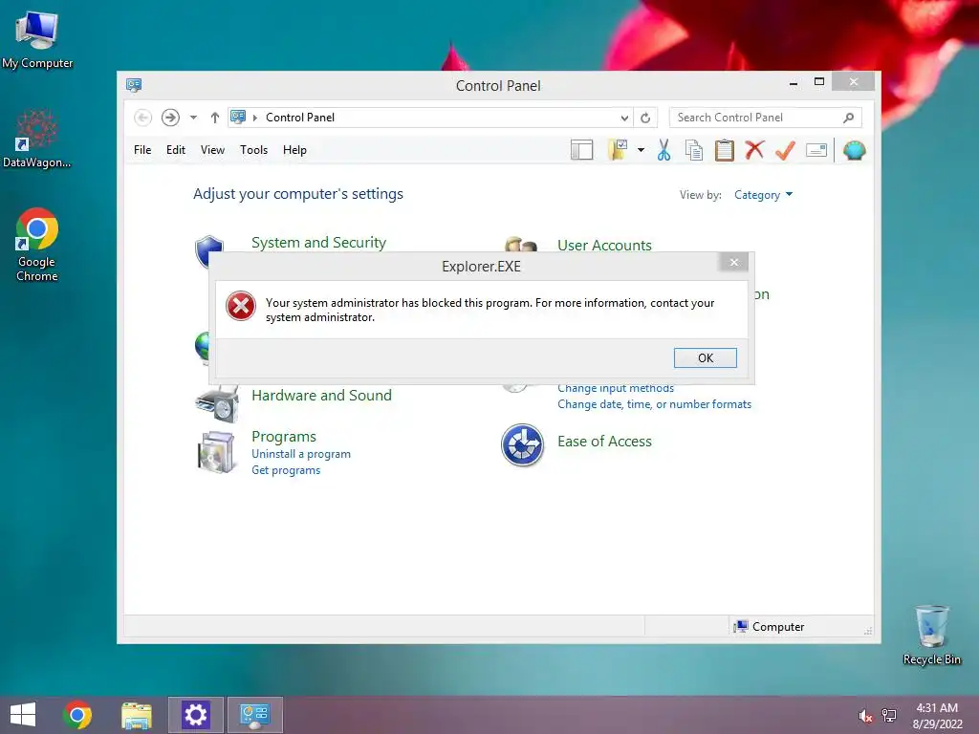Screen dimensions: 979x734
Task: Toggle the preview pane layout icon
Action: (582, 150)
